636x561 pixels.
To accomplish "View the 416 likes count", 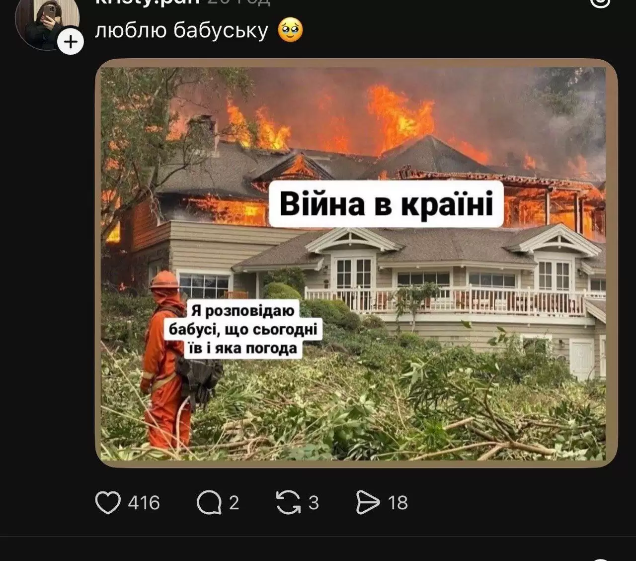I will coord(144,503).
